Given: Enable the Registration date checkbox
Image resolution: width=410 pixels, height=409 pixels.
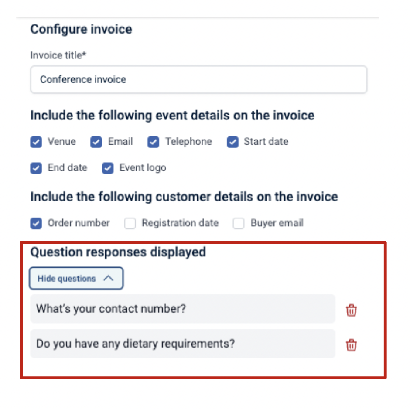Looking at the screenshot, I should [x=130, y=223].
